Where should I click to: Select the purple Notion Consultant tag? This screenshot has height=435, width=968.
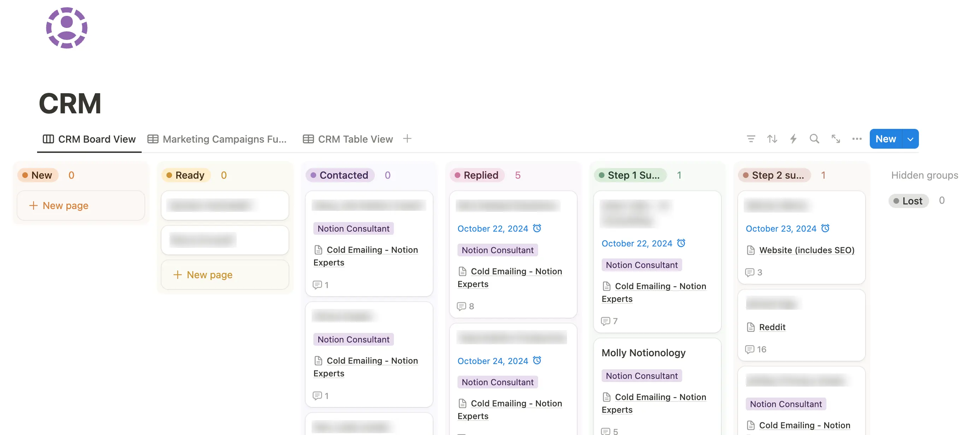(x=353, y=228)
